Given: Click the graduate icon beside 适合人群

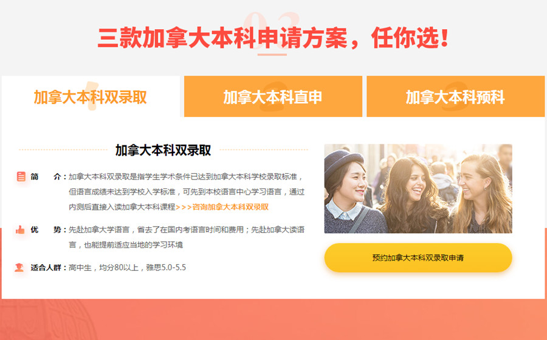Looking at the screenshot, I should [x=19, y=268].
